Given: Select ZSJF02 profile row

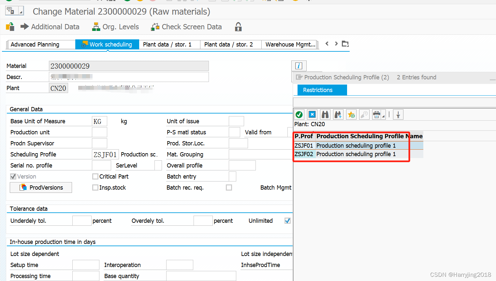Looking at the screenshot, I should click(x=358, y=154).
